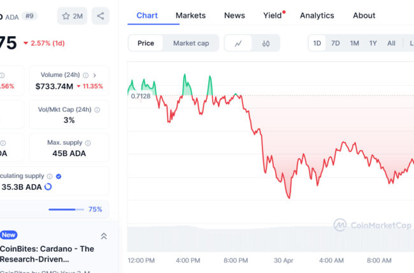Image resolution: width=414 pixels, height=273 pixels.
Task: Select the line chart type icon
Action: (x=238, y=43)
